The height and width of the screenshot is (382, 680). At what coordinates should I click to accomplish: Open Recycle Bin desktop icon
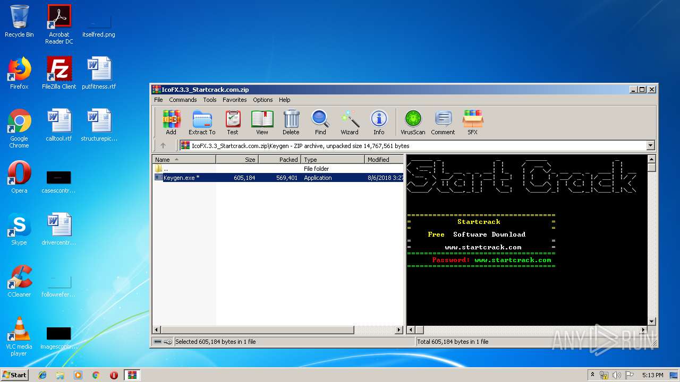(x=19, y=21)
